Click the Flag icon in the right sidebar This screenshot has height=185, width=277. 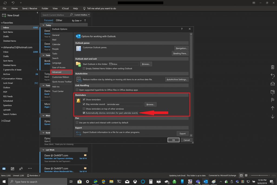272,100
